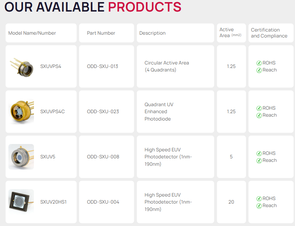This screenshot has width=295, height=226.
Task: Open the SXUVPS4 model name link
Action: (x=51, y=66)
